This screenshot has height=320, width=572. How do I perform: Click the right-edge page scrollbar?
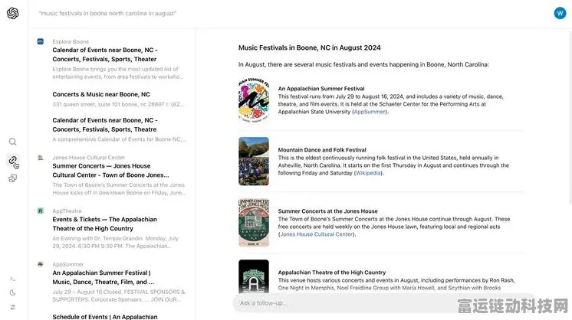570,116
